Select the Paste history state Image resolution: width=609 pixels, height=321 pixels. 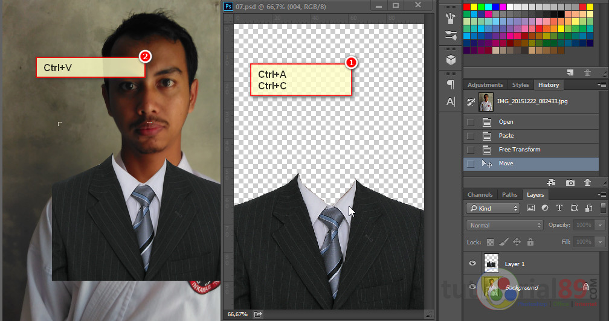point(530,136)
